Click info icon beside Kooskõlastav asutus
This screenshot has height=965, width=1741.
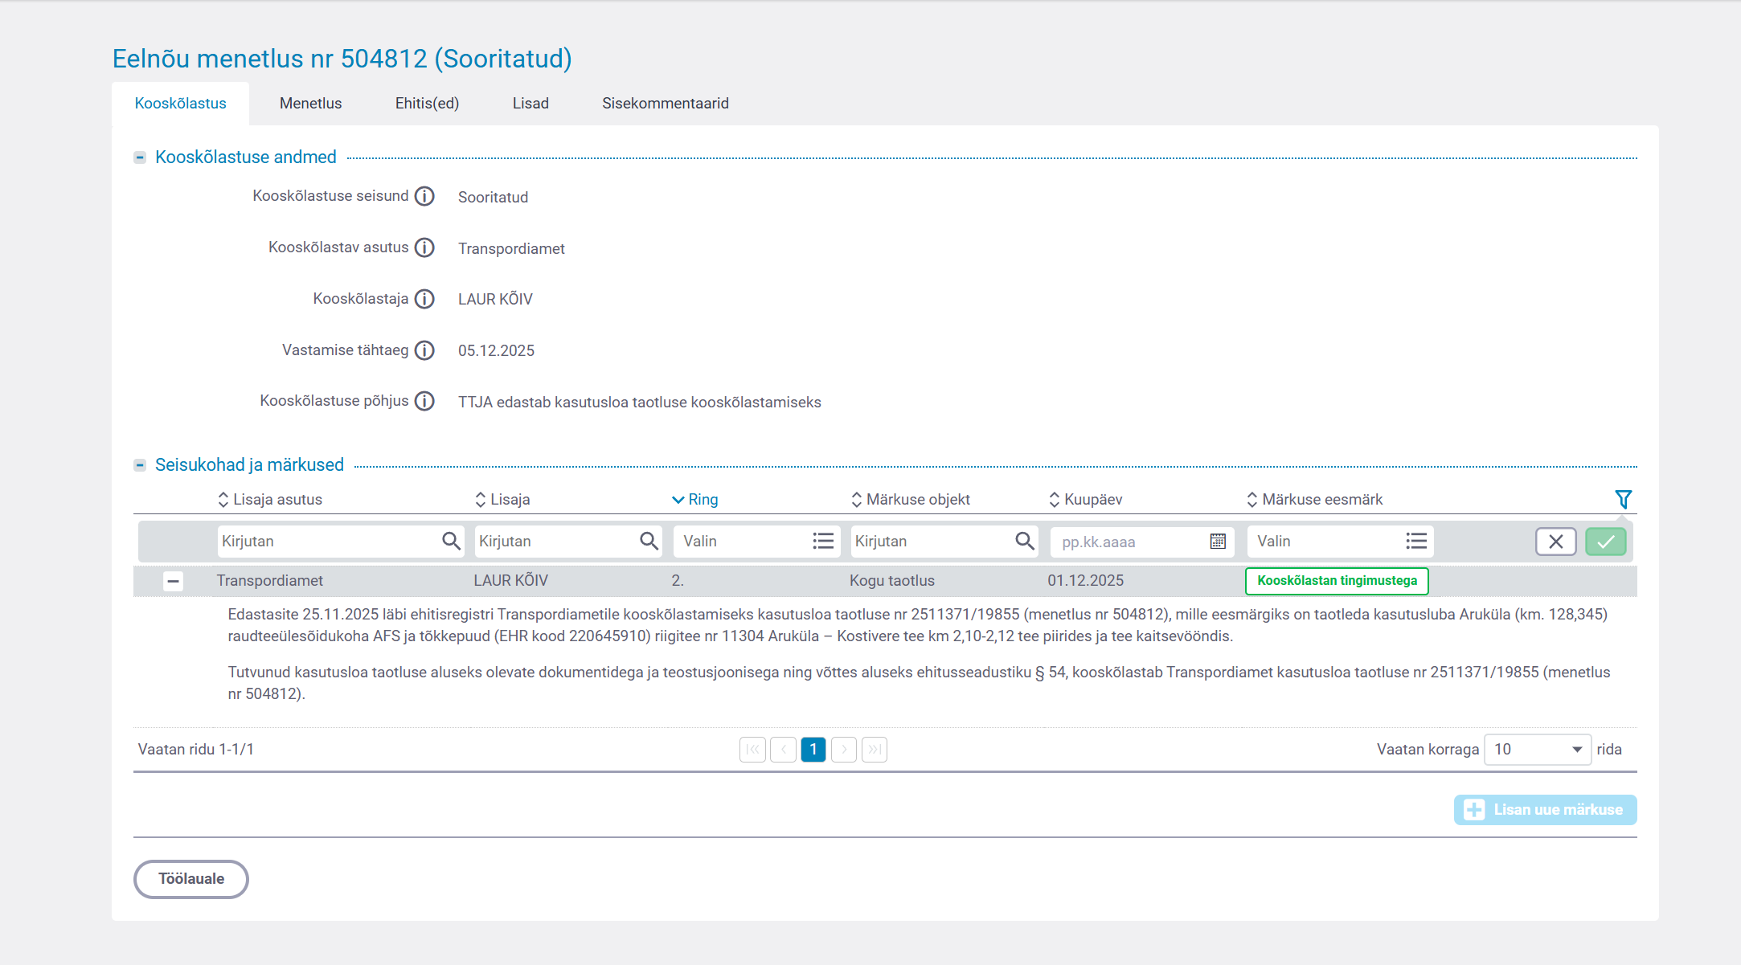click(424, 247)
